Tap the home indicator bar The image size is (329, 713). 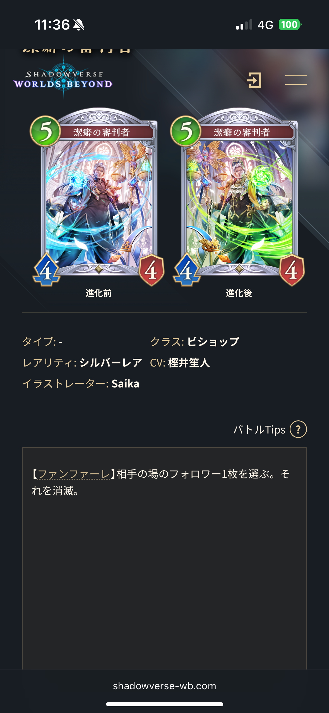click(164, 704)
